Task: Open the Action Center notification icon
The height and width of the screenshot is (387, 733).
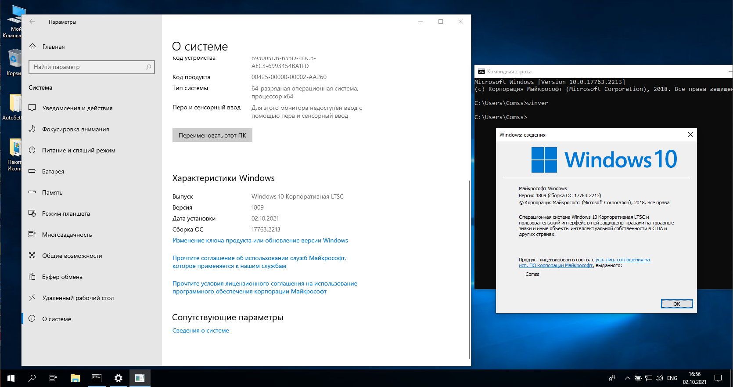Action: (718, 378)
